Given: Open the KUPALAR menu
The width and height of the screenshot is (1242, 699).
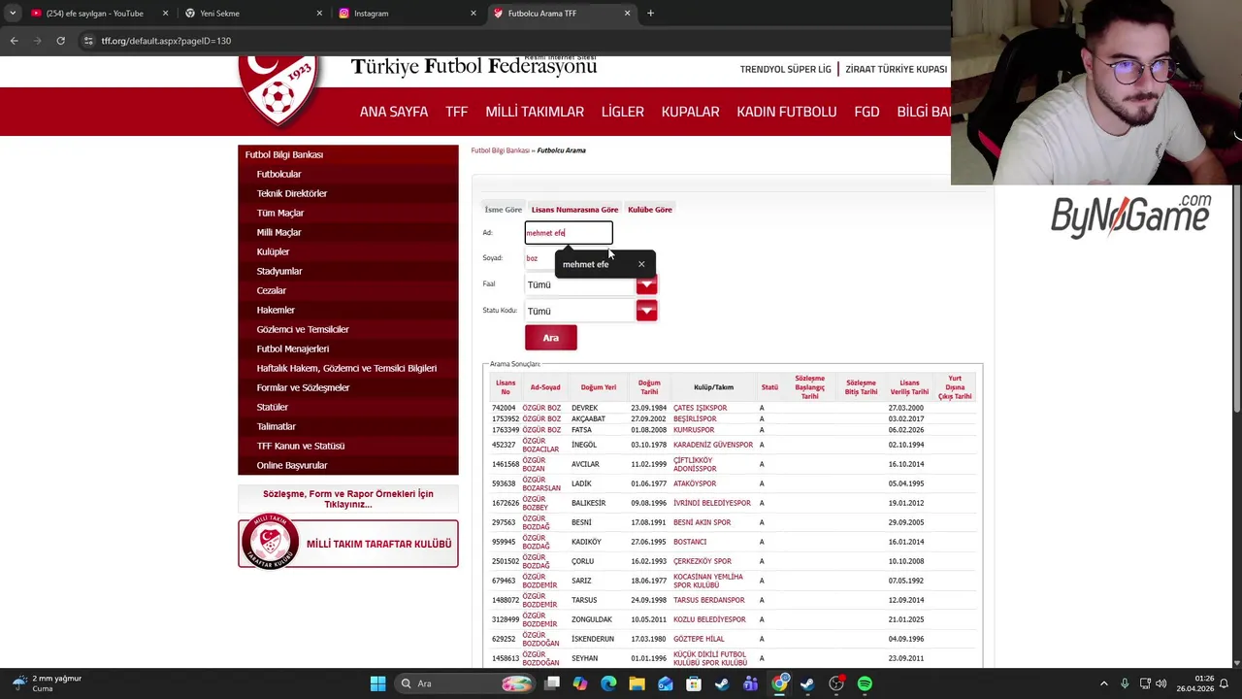Looking at the screenshot, I should [x=690, y=112].
